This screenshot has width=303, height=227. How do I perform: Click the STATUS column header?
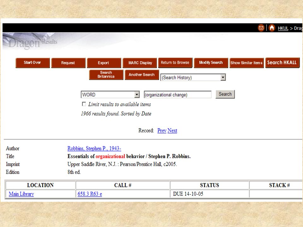[x=210, y=185]
